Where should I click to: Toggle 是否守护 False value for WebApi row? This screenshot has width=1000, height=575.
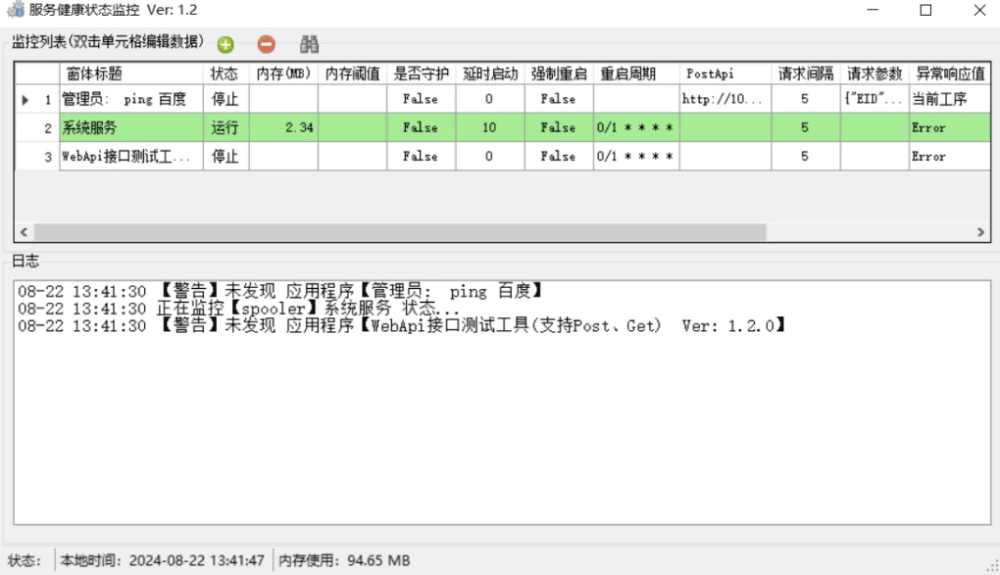pyautogui.click(x=420, y=156)
